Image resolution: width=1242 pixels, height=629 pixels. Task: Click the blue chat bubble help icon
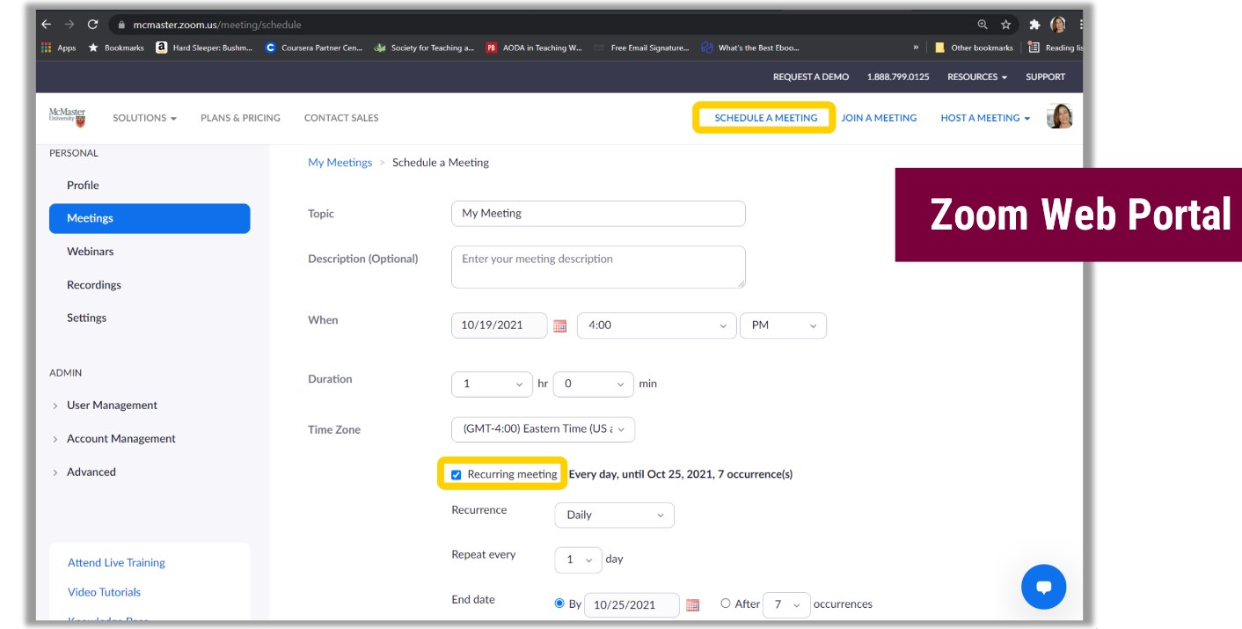point(1043,587)
